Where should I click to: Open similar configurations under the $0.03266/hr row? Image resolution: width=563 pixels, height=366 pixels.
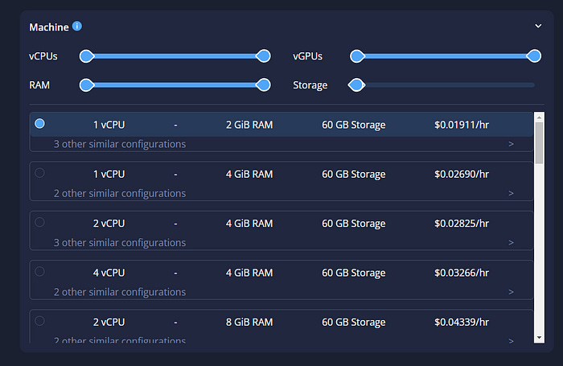click(x=120, y=292)
